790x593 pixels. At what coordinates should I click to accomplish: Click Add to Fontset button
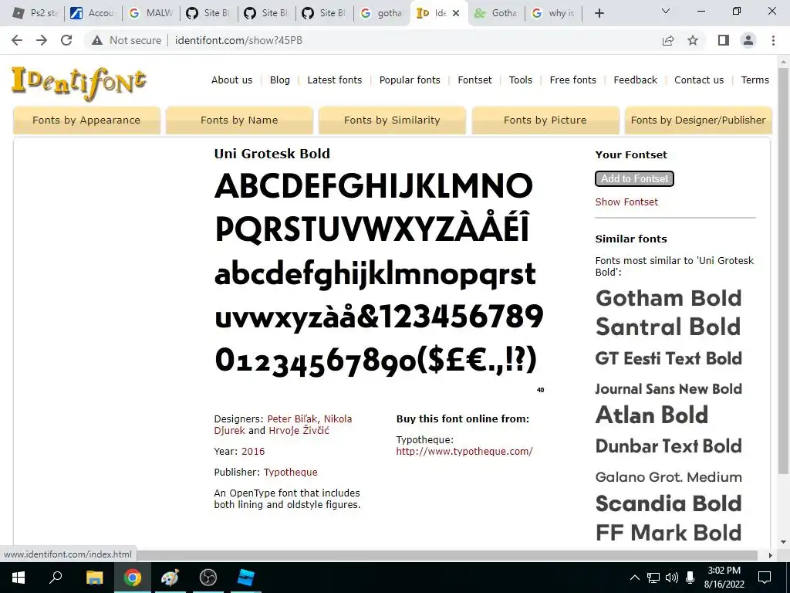click(634, 178)
